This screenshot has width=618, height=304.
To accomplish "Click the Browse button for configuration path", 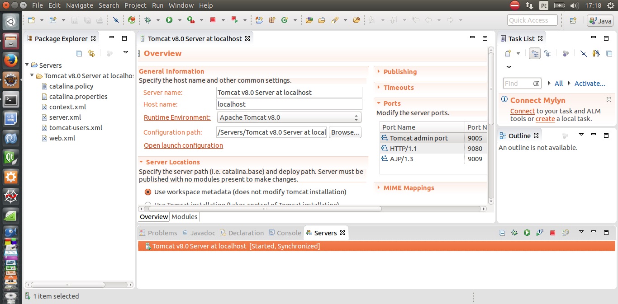I will point(345,132).
